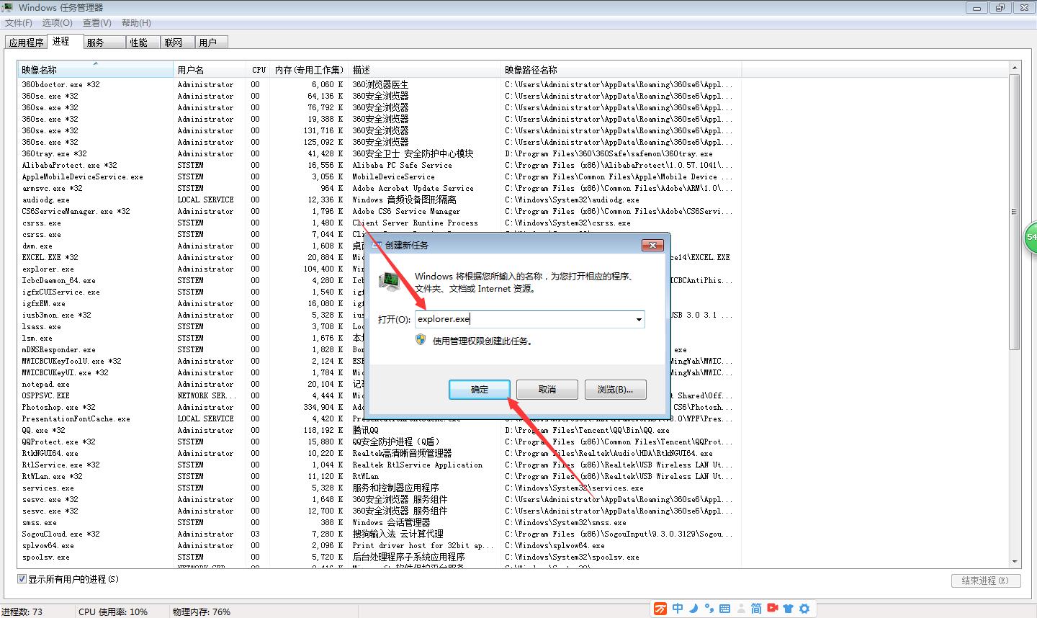The image size is (1037, 618).
Task: Click 物理内存: 76% in status bar
Action: tap(202, 612)
